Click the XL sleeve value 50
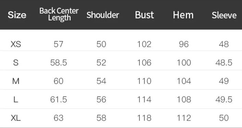Screen dimensions: 242x128 click(224, 118)
